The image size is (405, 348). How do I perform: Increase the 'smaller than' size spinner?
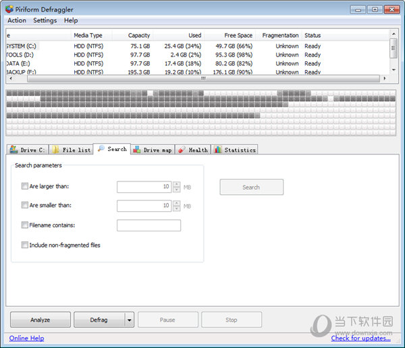point(177,203)
